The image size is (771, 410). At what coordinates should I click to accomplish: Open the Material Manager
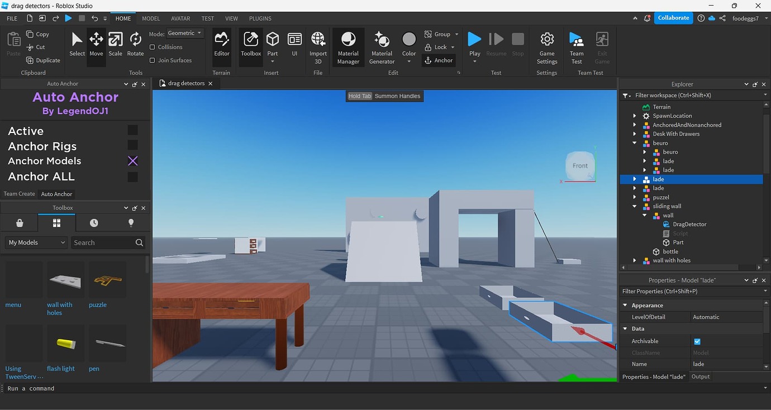(x=348, y=47)
